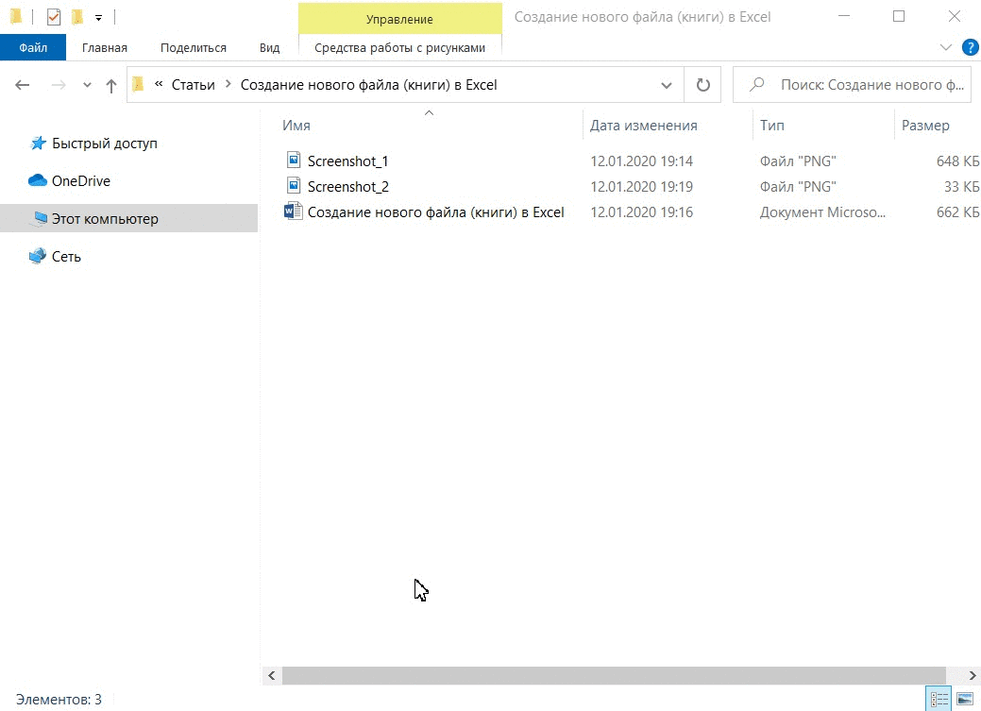Go up one folder level

pyautogui.click(x=111, y=85)
